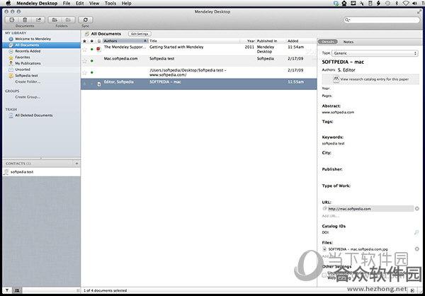Image resolution: width=425 pixels, height=296 pixels.
Task: Click the Create Folder toolbar icon
Action: point(55,20)
